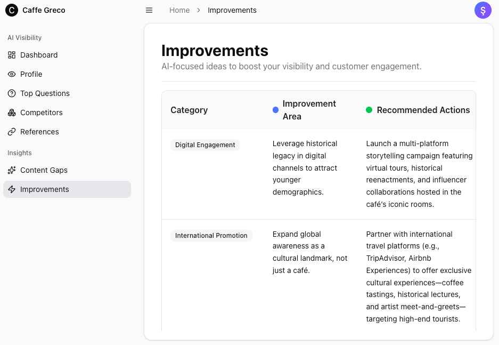
Task: Select the International Promotion category tag
Action: point(211,236)
